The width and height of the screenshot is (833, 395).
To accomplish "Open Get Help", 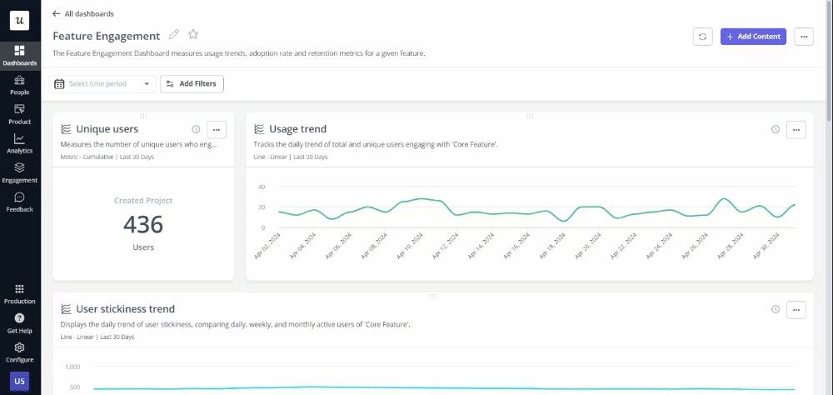I will coord(20,323).
